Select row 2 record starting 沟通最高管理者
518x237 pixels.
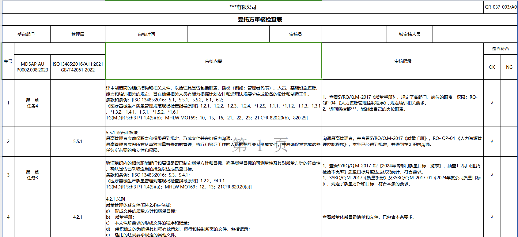point(403,141)
